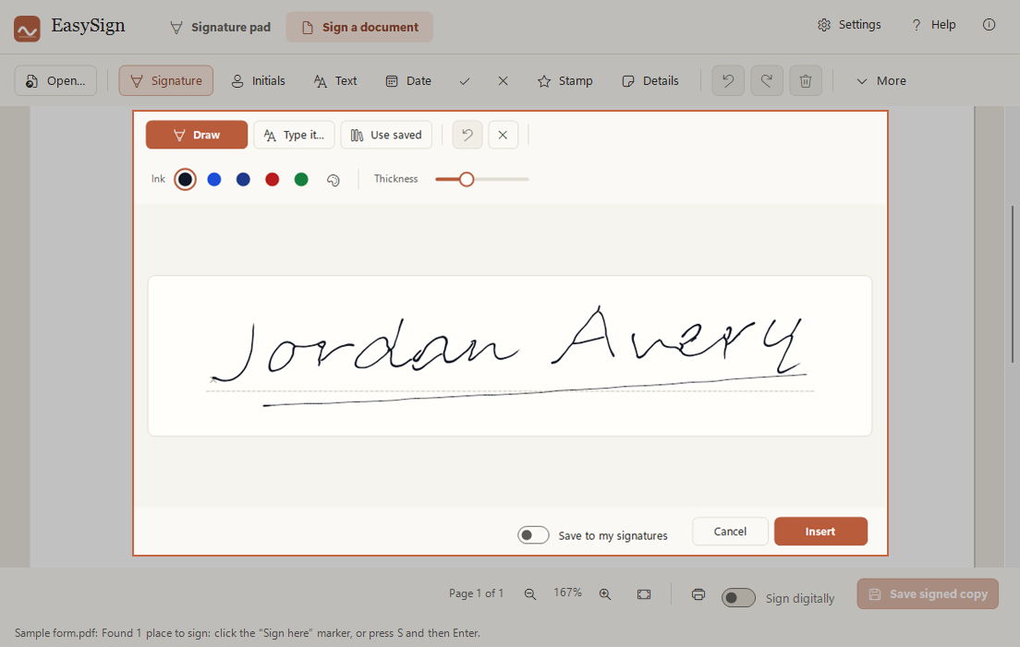Click the Cancel button
Image resolution: width=1020 pixels, height=647 pixels.
pyautogui.click(x=730, y=532)
